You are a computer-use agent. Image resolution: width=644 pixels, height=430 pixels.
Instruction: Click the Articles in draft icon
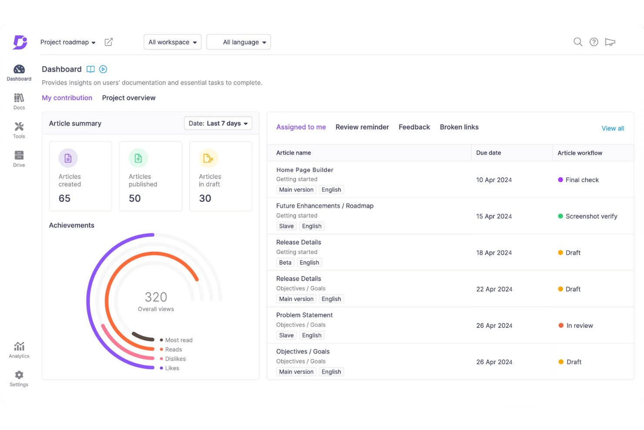pos(208,158)
